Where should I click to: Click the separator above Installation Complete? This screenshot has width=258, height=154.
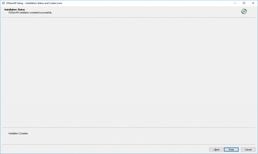point(129,127)
